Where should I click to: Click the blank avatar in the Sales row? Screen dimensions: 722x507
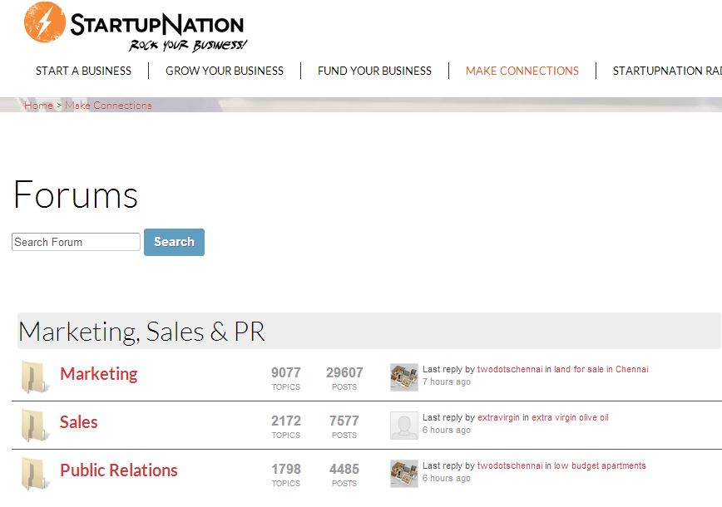[404, 425]
